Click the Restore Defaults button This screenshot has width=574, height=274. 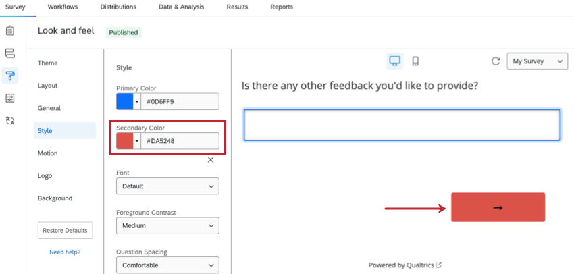(65, 230)
